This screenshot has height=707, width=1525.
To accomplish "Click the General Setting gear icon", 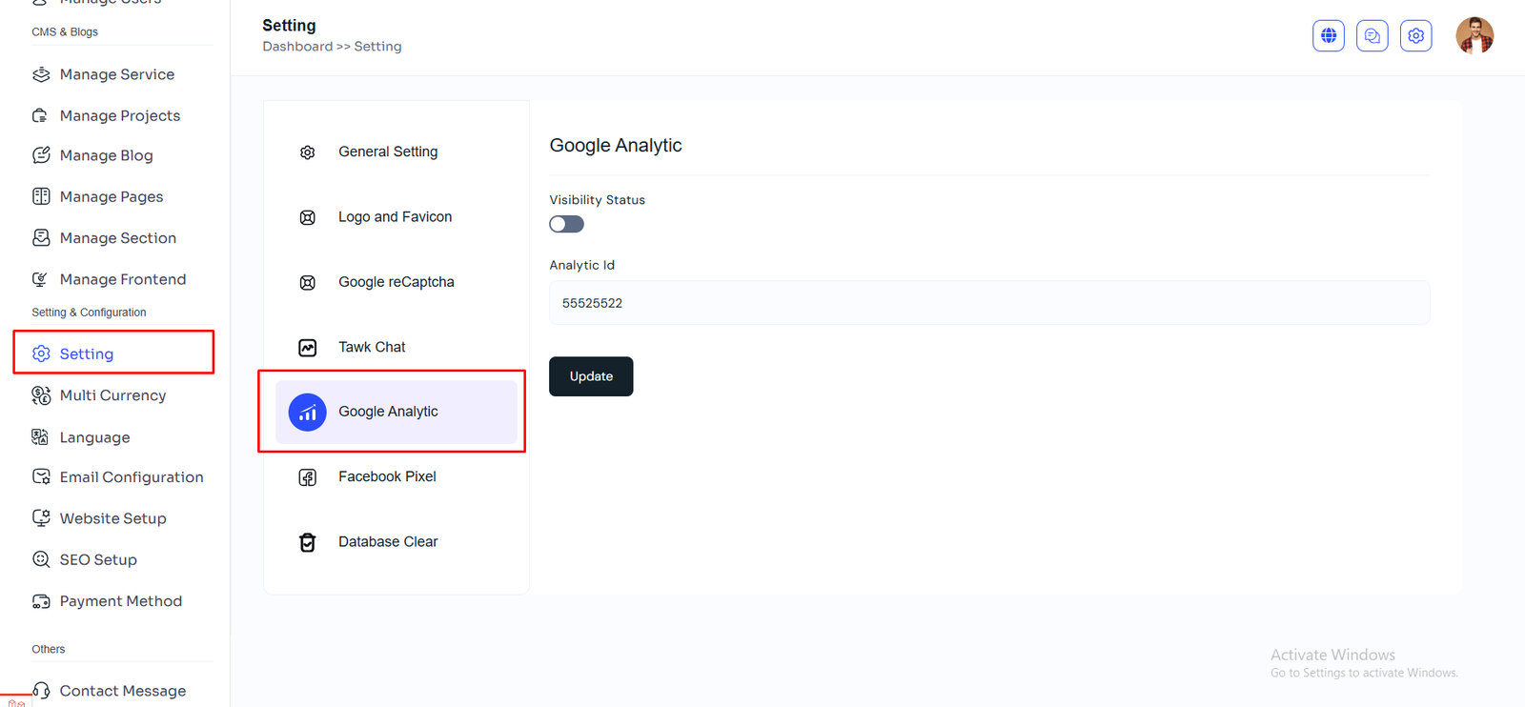I will (307, 152).
